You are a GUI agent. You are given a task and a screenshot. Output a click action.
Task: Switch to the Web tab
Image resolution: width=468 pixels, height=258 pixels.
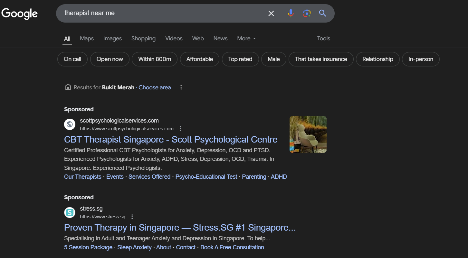pos(198,38)
